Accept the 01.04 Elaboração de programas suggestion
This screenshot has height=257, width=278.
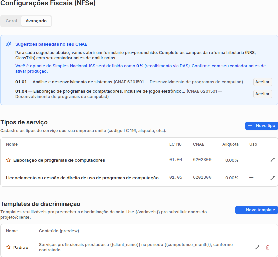[262, 94]
